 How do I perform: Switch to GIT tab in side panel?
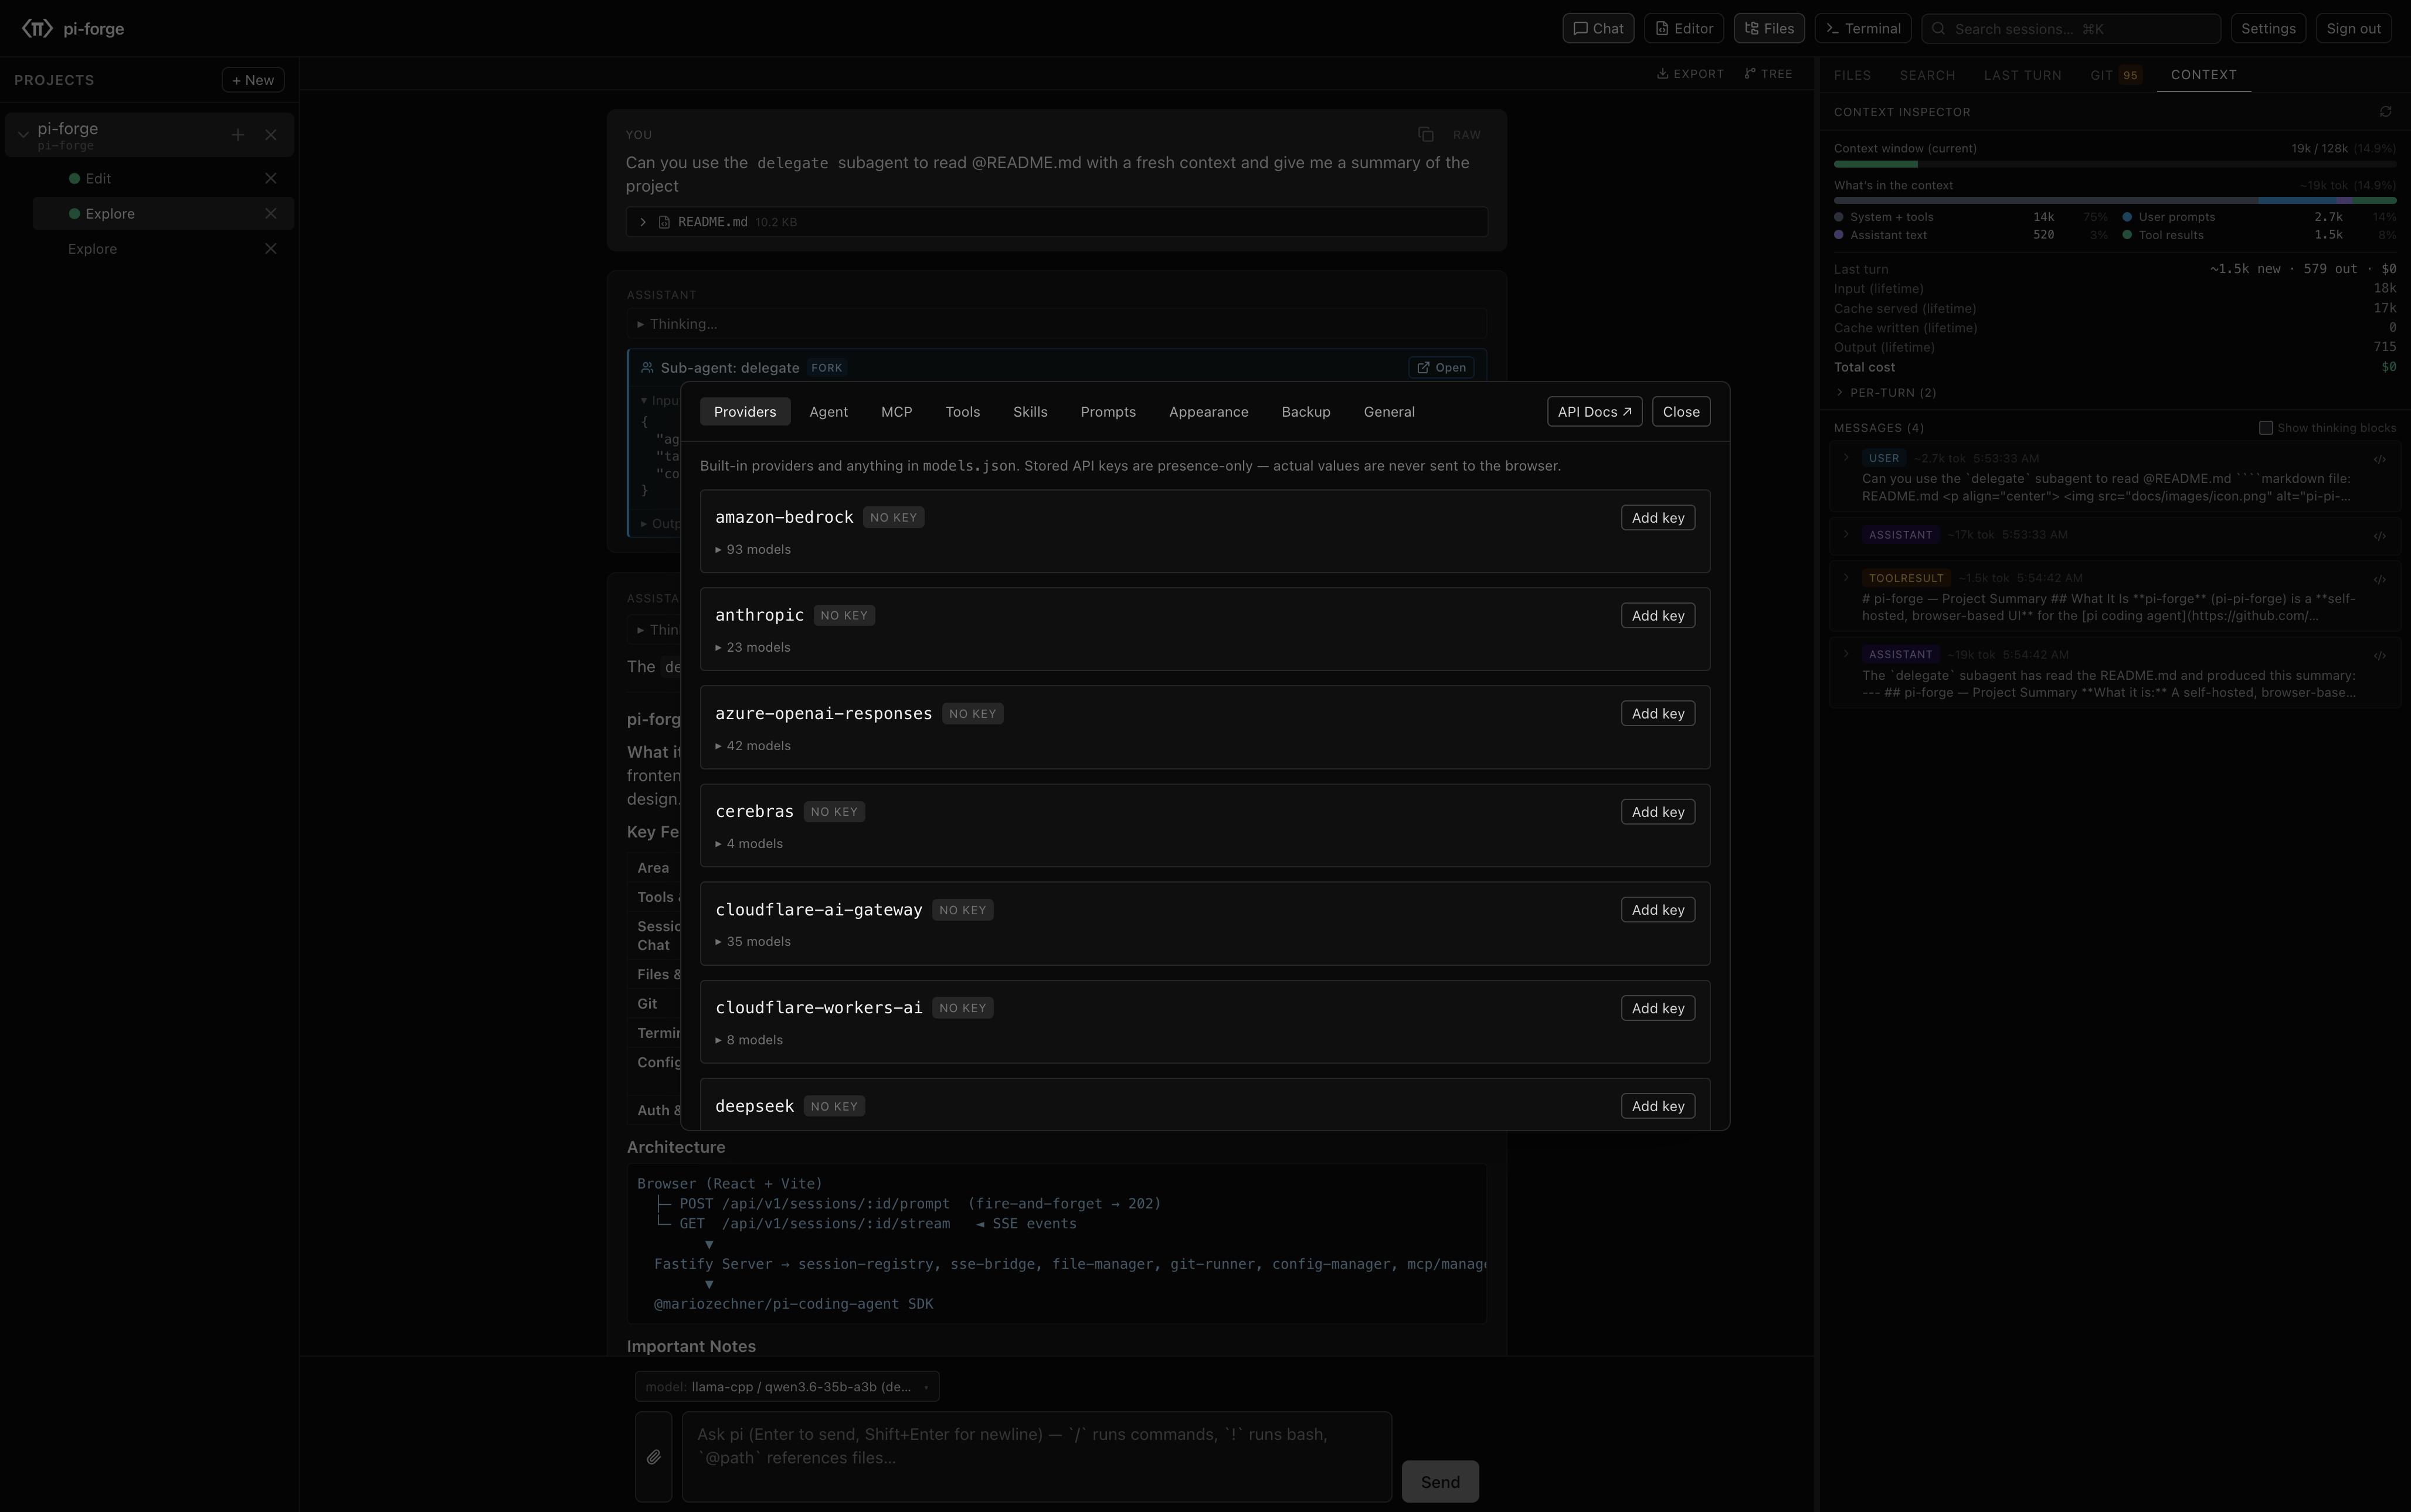coord(2115,75)
